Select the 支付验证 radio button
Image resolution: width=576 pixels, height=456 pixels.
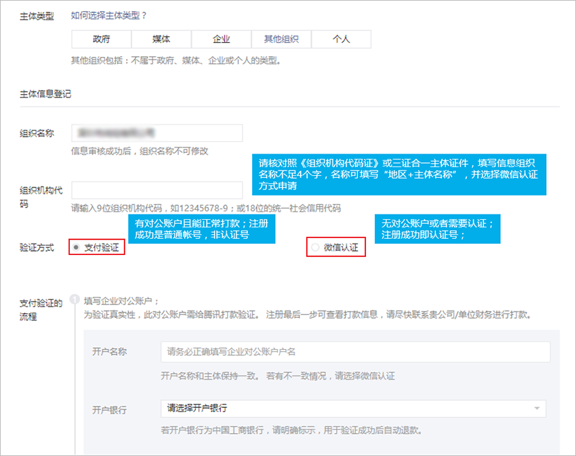click(76, 248)
